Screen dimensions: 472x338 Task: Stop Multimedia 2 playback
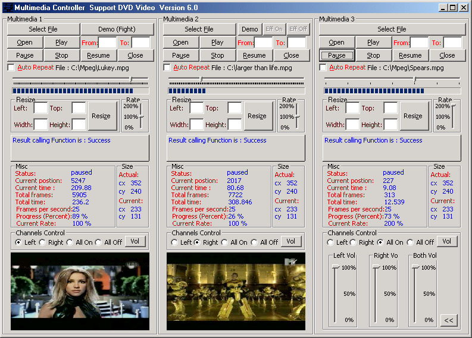click(217, 55)
